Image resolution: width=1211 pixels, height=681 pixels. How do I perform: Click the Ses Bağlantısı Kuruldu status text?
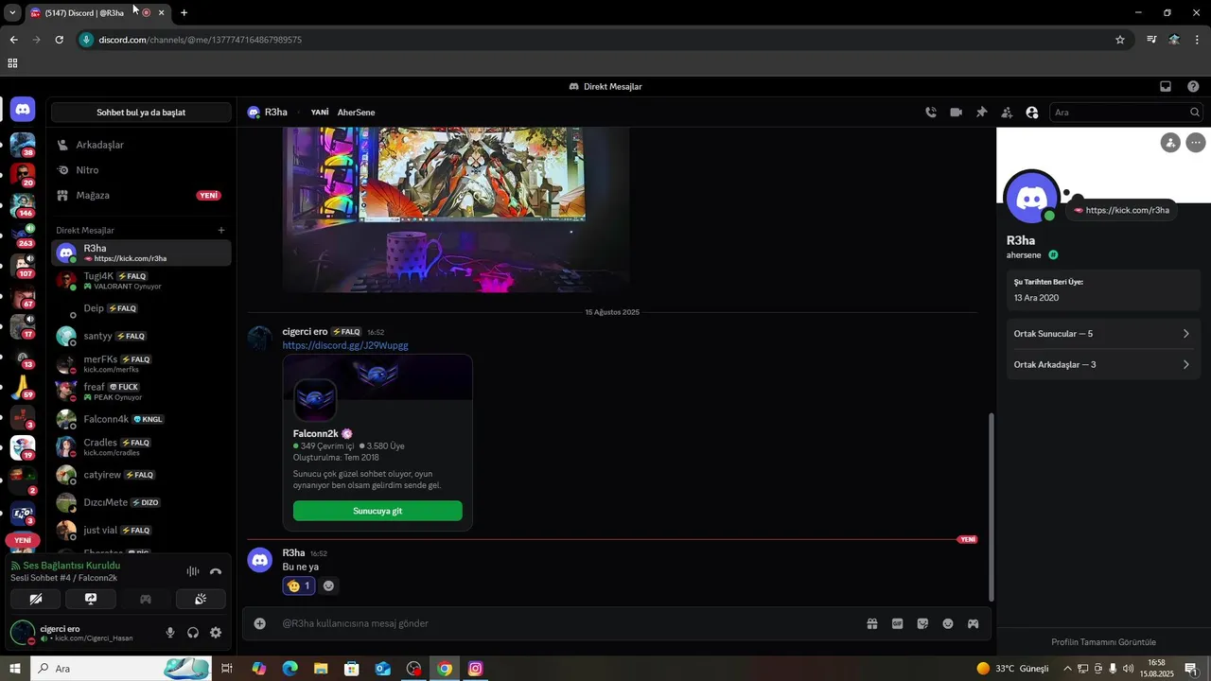pos(72,566)
